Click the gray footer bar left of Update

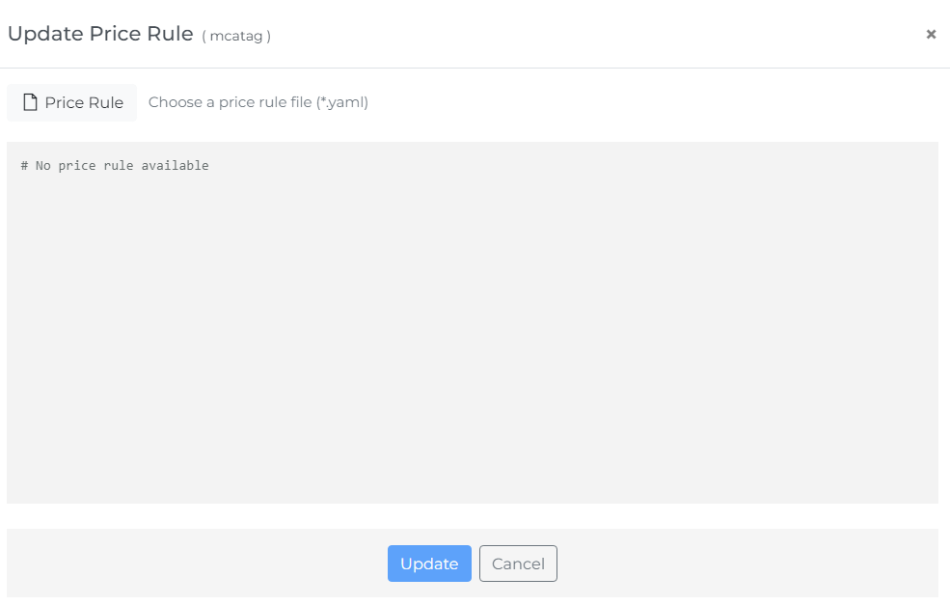click(197, 564)
